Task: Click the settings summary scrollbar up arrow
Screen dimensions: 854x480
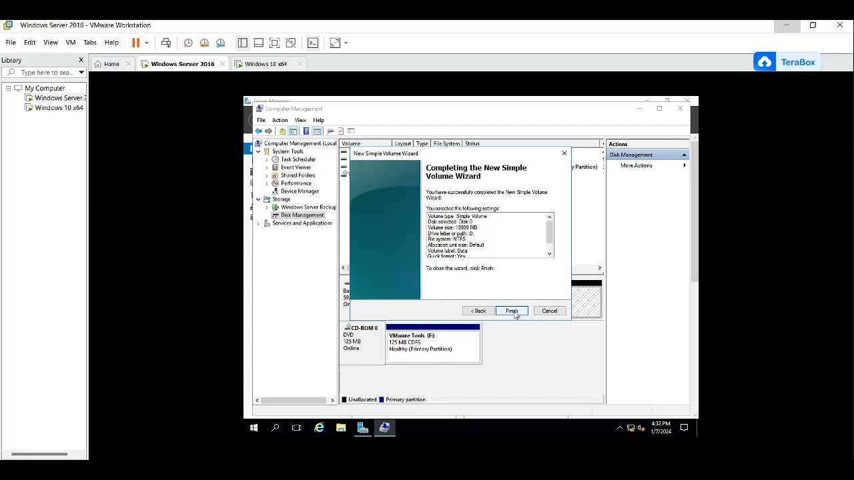Action: (550, 217)
